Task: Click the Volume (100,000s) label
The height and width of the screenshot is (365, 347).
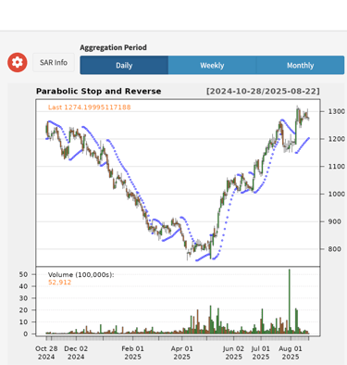Action: point(81,274)
